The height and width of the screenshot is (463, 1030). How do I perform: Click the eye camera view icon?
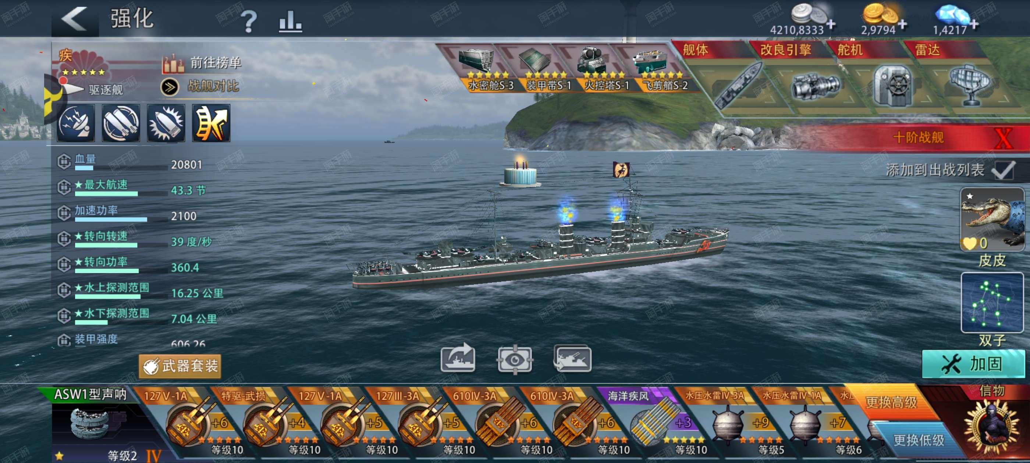tap(515, 359)
